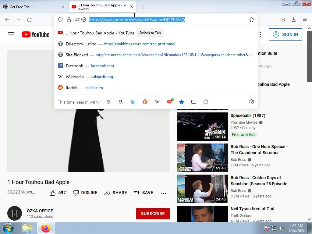Image resolution: width=312 pixels, height=234 pixels.
Task: Subscribe to ÖZKA OFFİCE channel
Action: click(x=153, y=214)
